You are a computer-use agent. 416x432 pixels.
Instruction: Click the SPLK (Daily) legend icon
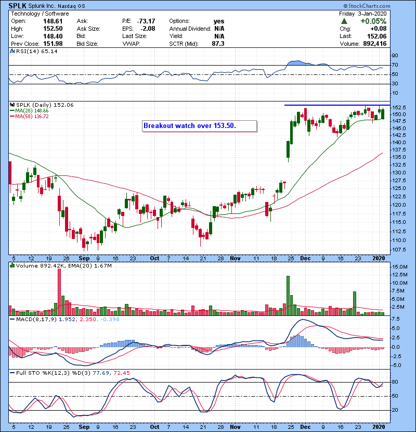12,105
